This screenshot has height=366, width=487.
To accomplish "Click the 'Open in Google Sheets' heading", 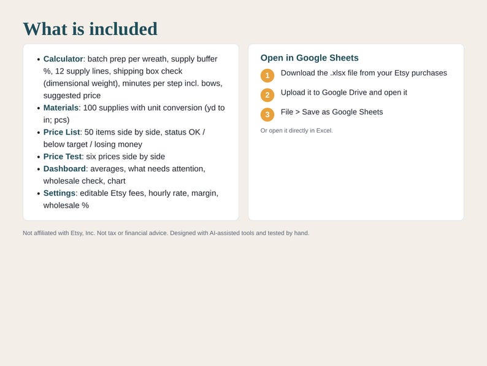I will (x=309, y=58).
